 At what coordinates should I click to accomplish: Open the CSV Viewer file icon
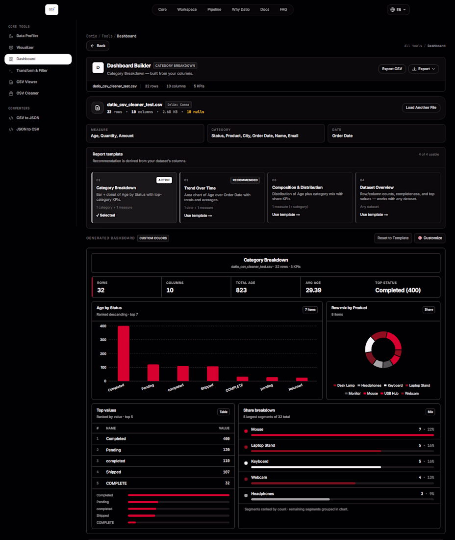pyautogui.click(x=11, y=82)
